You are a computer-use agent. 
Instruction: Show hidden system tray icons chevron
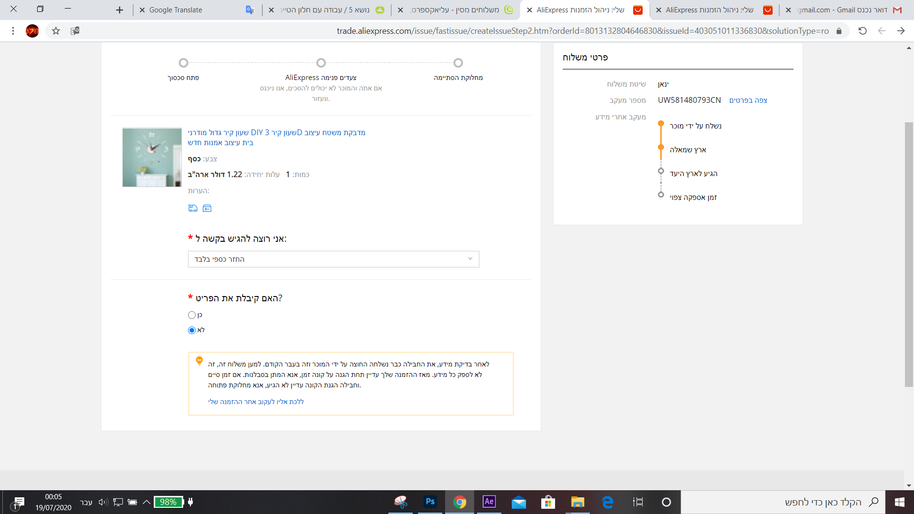coord(147,502)
